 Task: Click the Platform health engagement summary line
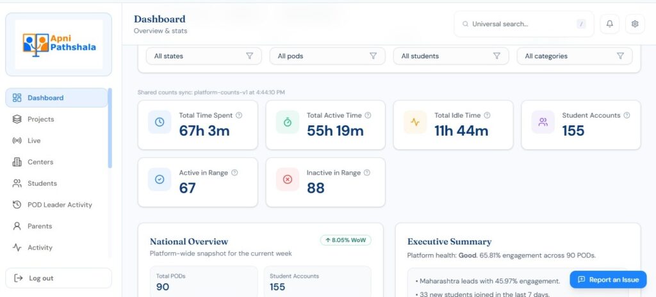501,255
